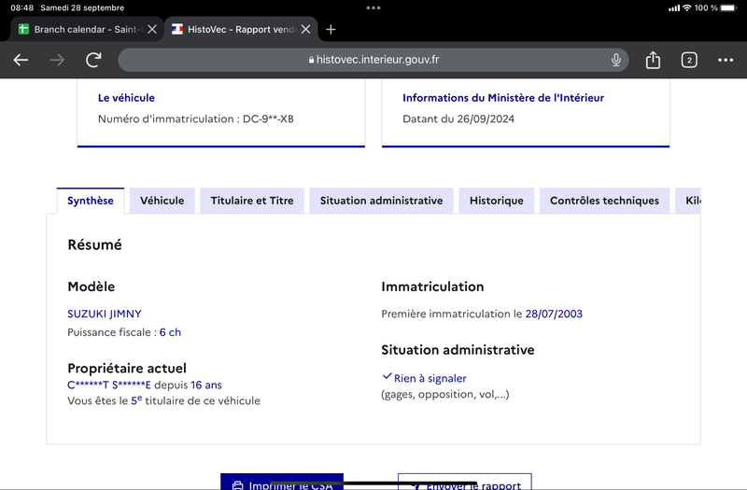Tap the three dots at top center
Image resolution: width=747 pixels, height=490 pixels.
pyautogui.click(x=373, y=8)
